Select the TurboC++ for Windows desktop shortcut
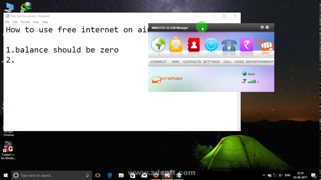The width and height of the screenshot is (321, 180). (8, 150)
